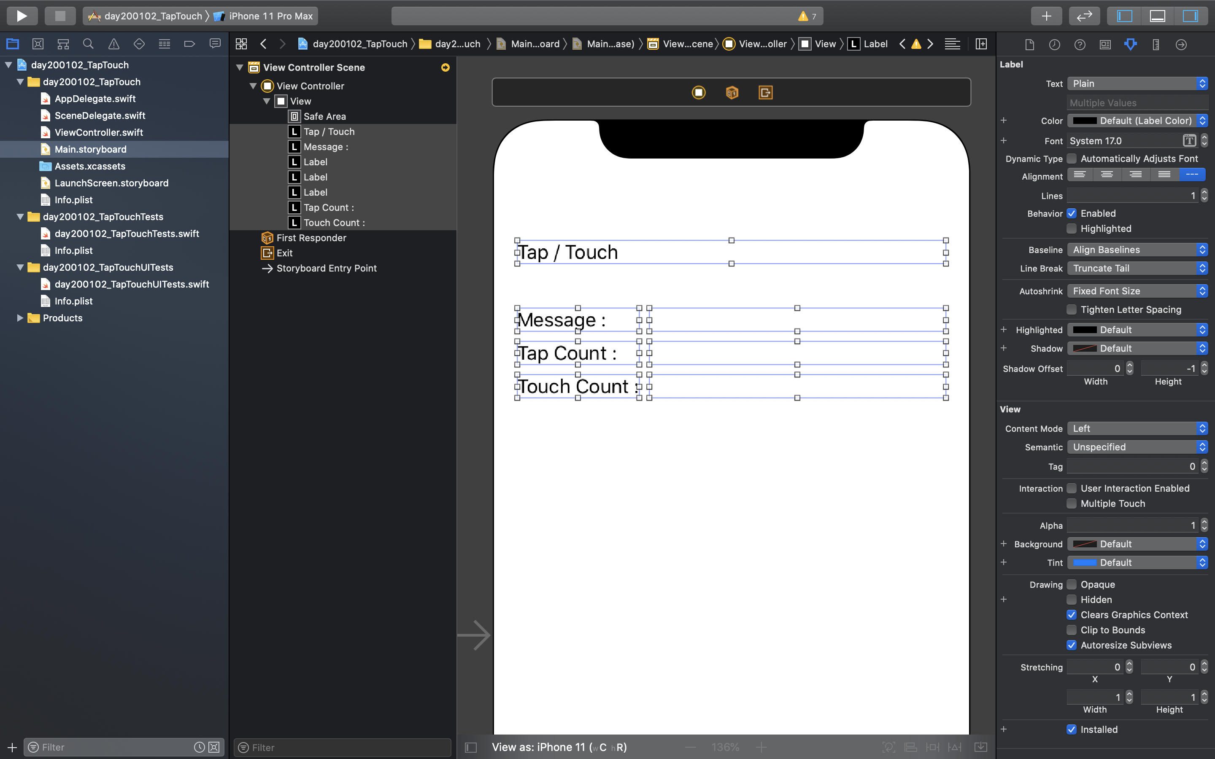Open the Connections inspector arrow icon
The height and width of the screenshot is (759, 1215).
(1181, 45)
